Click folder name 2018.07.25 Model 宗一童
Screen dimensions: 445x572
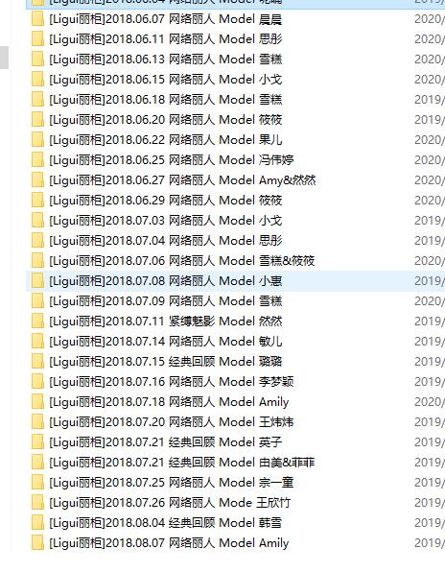point(172,483)
